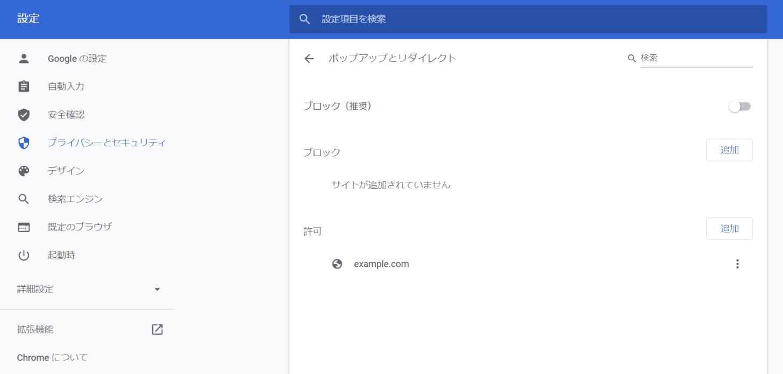The width and height of the screenshot is (783, 374).
Task: Click the 設定 title in the header
Action: 29,19
